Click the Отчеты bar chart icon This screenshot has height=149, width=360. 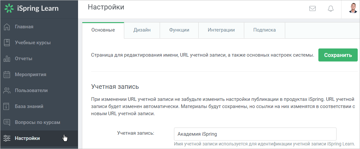(x=7, y=59)
